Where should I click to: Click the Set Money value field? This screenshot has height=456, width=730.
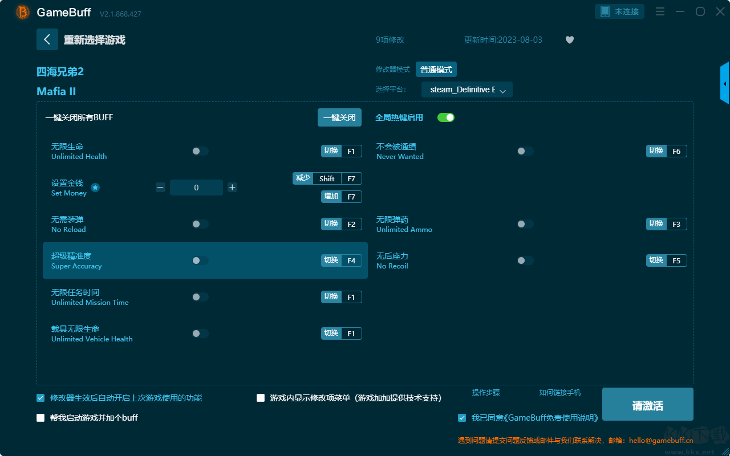196,188
